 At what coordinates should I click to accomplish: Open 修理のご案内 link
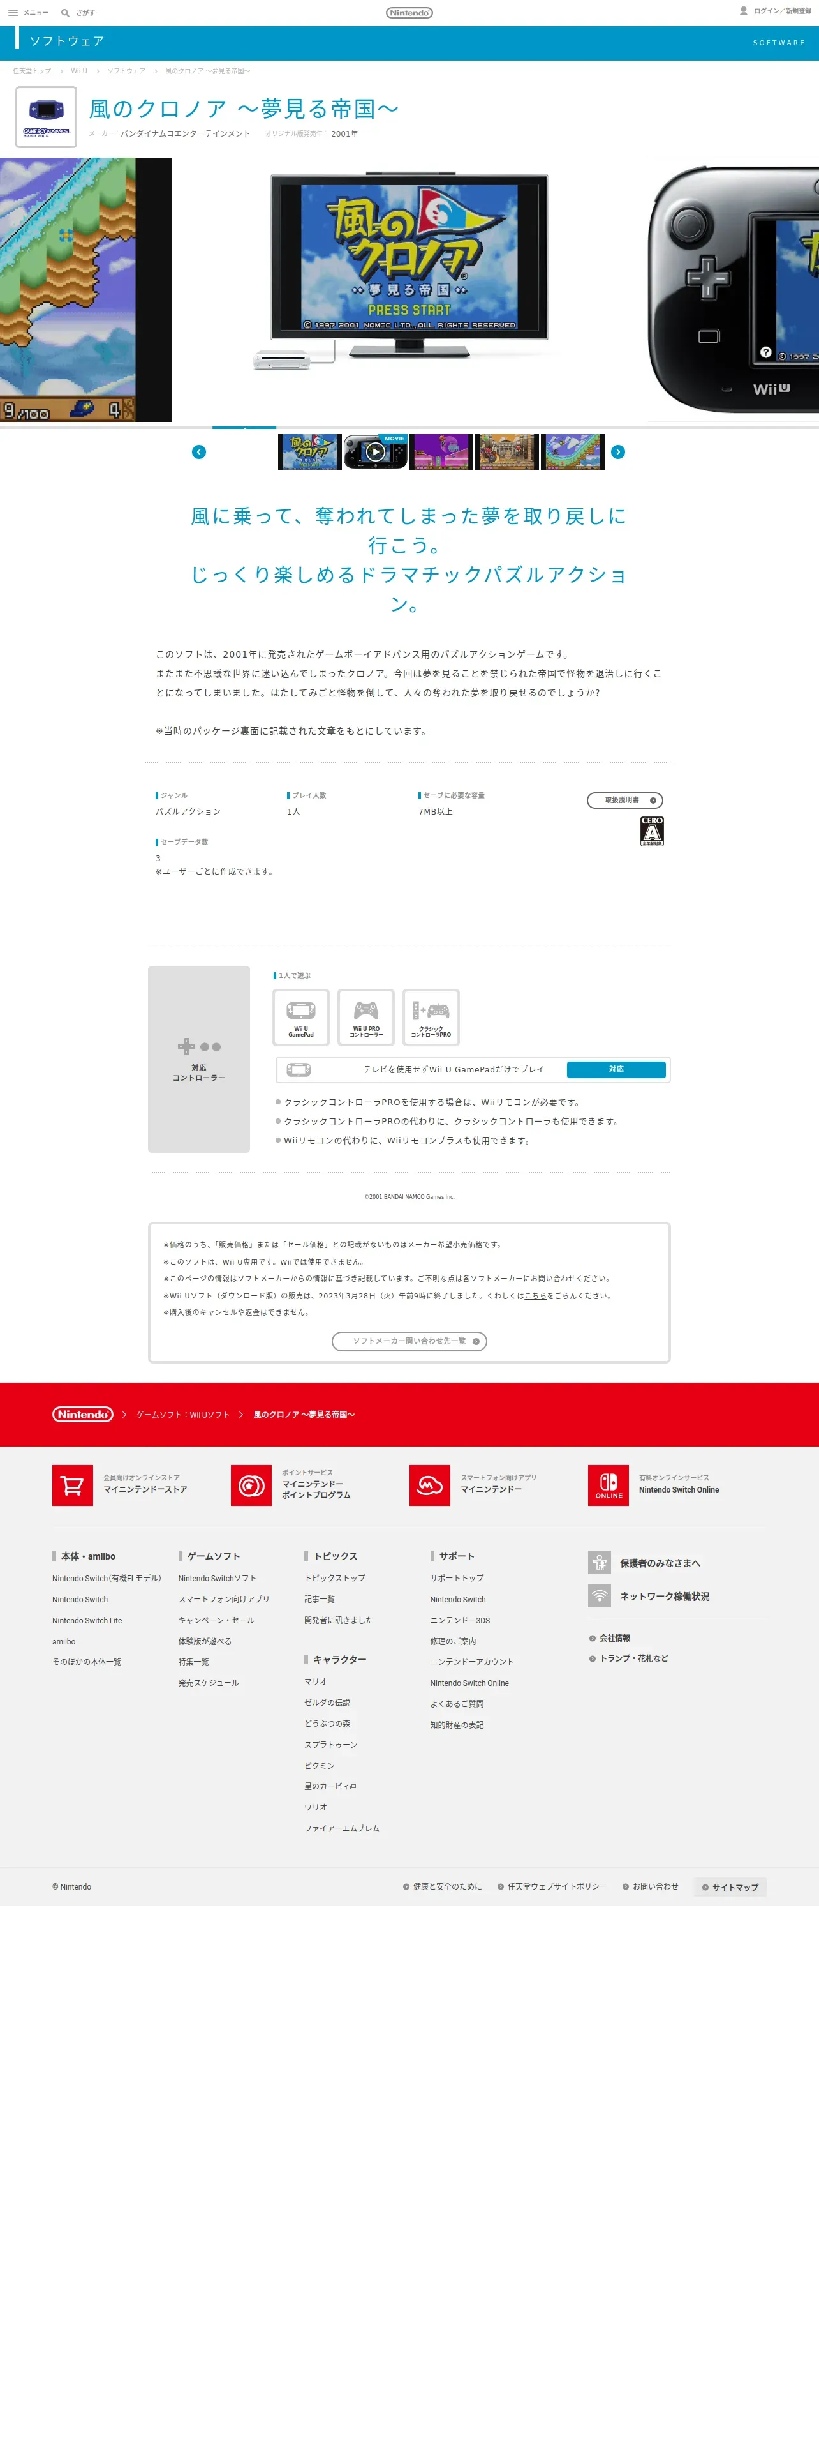click(x=453, y=1641)
